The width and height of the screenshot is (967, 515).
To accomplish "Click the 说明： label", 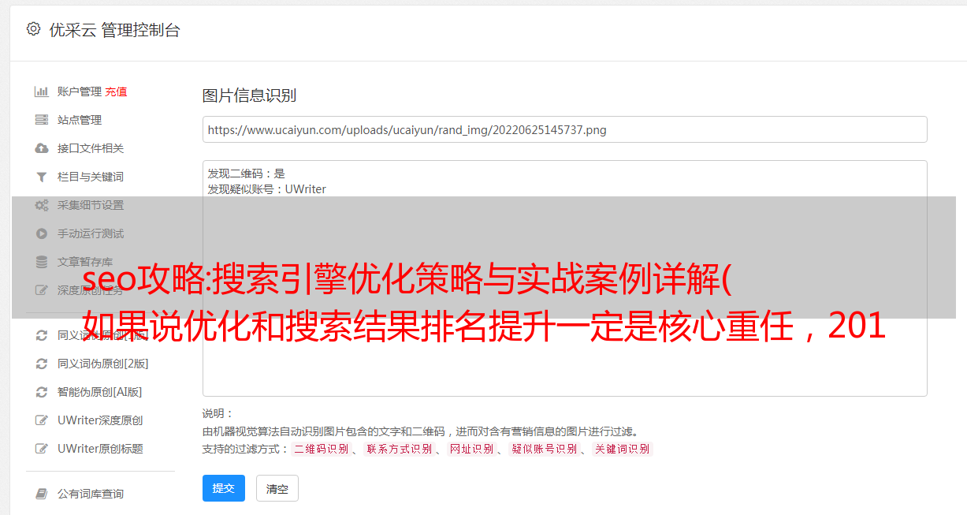I will click(218, 413).
